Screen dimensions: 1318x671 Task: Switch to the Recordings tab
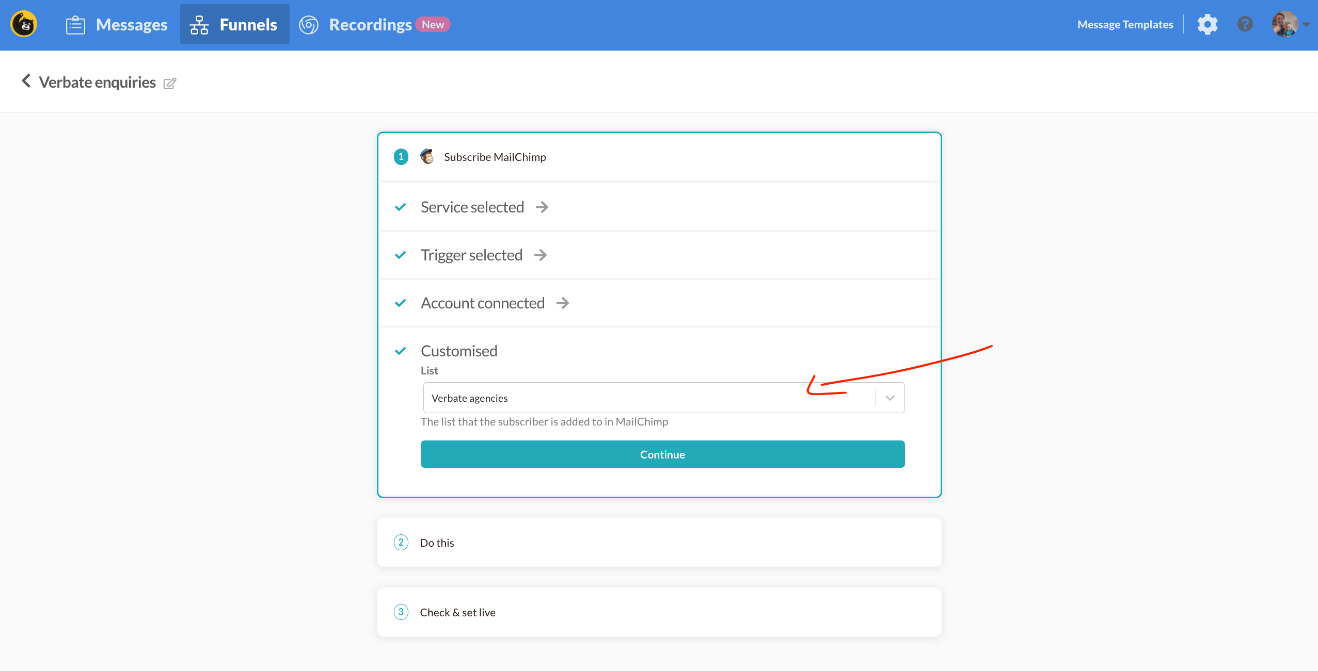tap(370, 25)
